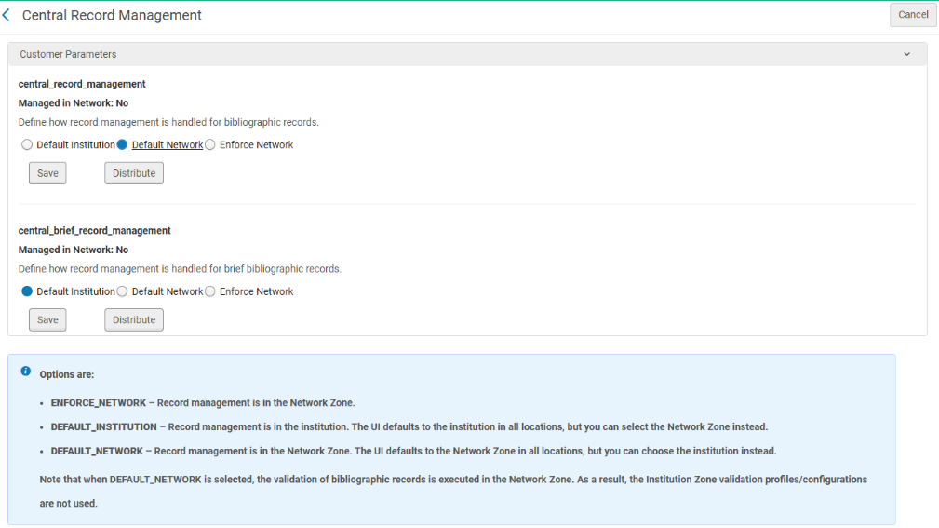Image resolution: width=939 pixels, height=528 pixels.
Task: Select Default Network for central_brief_record_management
Action: 122,291
